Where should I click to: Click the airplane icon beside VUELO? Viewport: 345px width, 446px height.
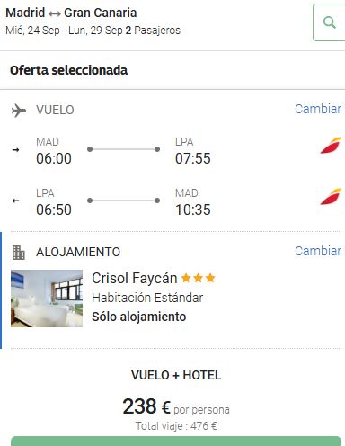tap(19, 111)
